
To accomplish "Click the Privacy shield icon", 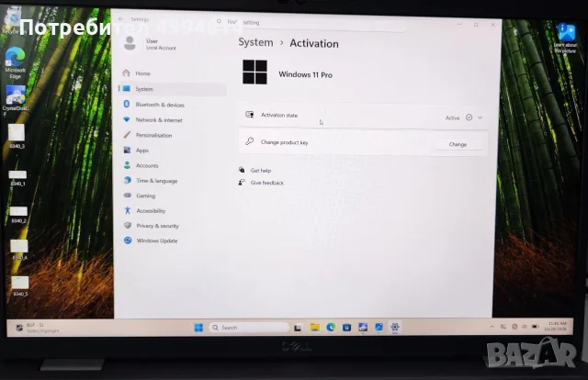I will 128,225.
